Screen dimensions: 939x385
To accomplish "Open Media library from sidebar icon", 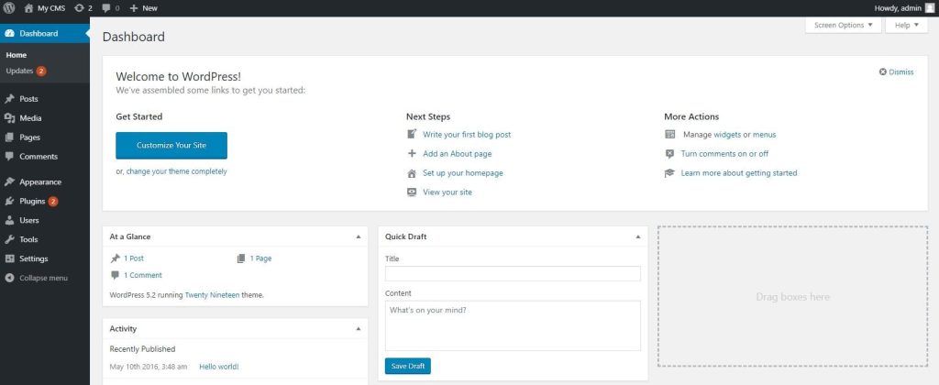I will 9,118.
